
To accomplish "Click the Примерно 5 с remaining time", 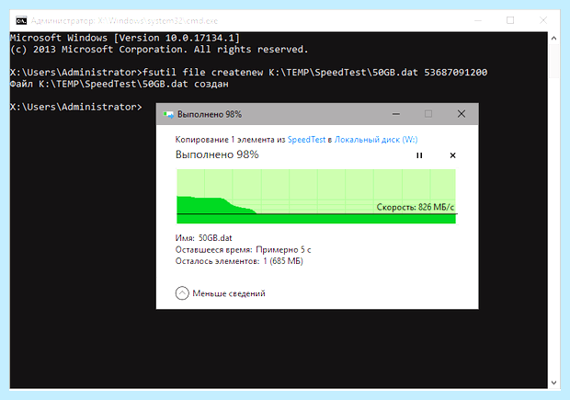I will pyautogui.click(x=283, y=250).
